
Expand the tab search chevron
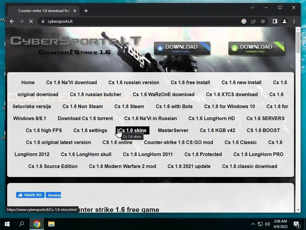click(252, 7)
